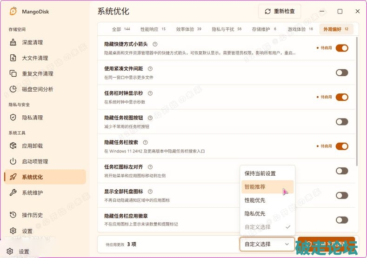
Task: Open the 大文件清理 file icon
Action: tap(13, 58)
